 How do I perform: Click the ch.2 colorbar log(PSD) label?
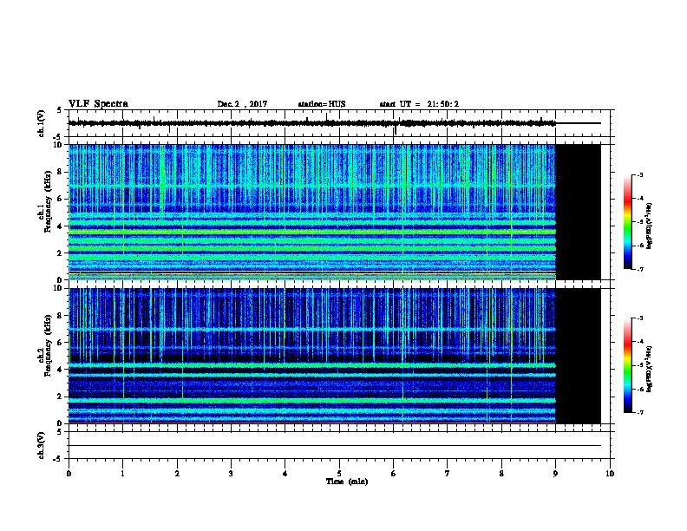click(x=649, y=370)
